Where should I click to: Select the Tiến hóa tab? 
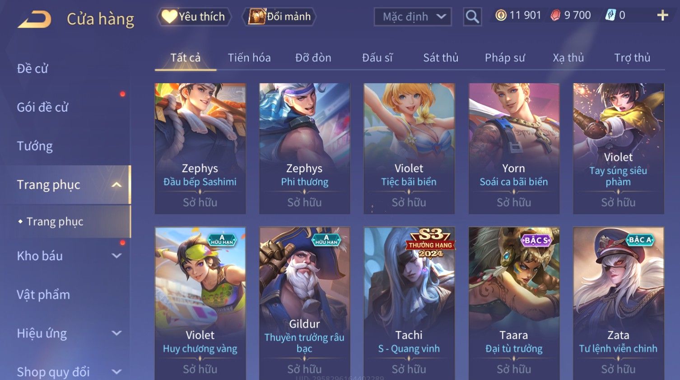point(249,58)
